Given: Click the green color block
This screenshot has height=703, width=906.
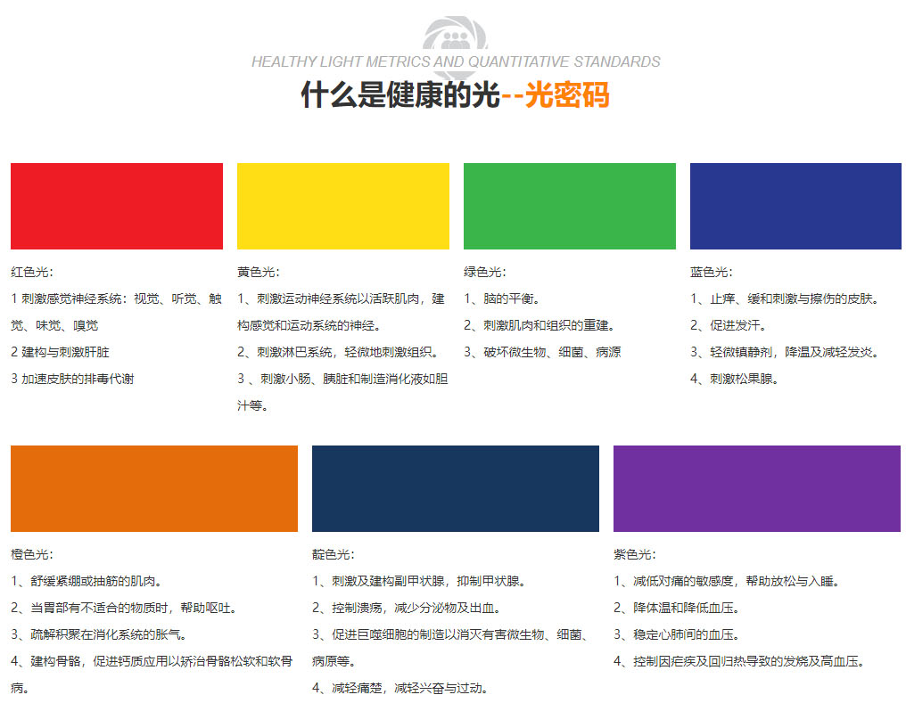Looking at the screenshot, I should [x=569, y=205].
